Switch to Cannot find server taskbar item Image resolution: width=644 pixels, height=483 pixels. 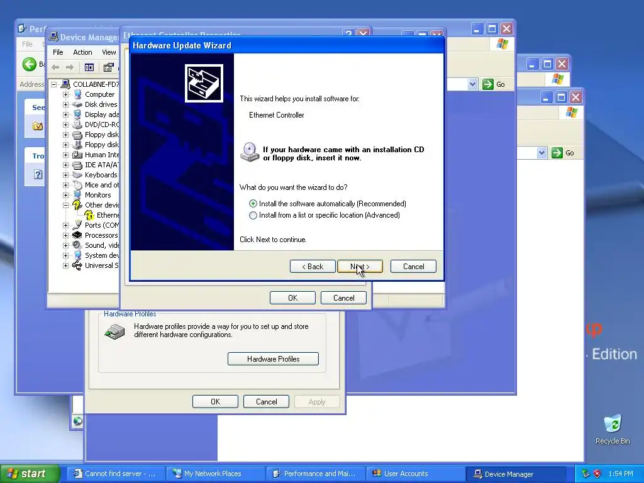[116, 474]
